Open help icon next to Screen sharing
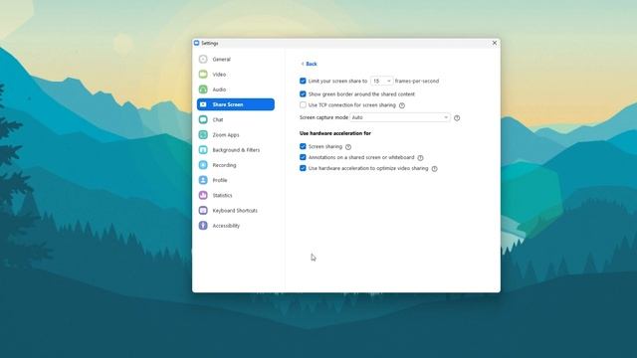Screen dimensions: 637x358 click(x=348, y=147)
